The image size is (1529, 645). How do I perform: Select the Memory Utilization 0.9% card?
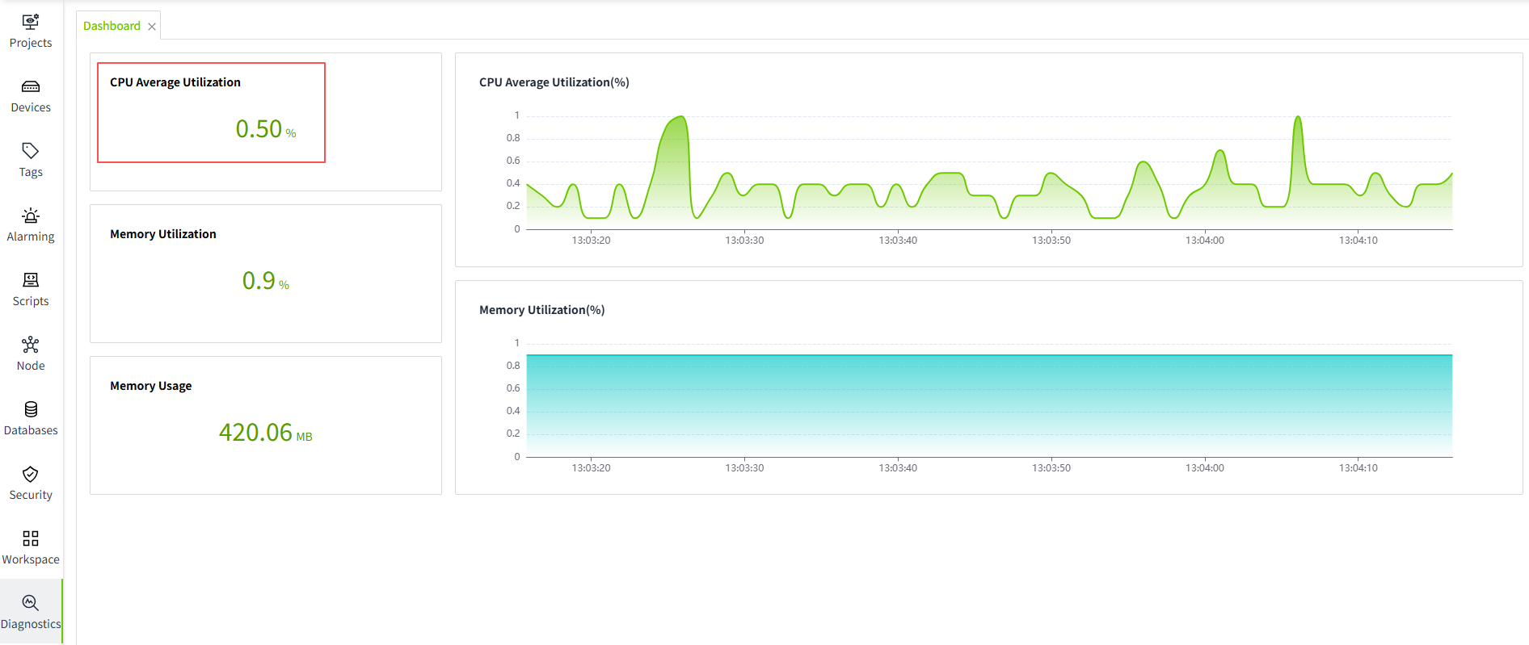(x=265, y=273)
